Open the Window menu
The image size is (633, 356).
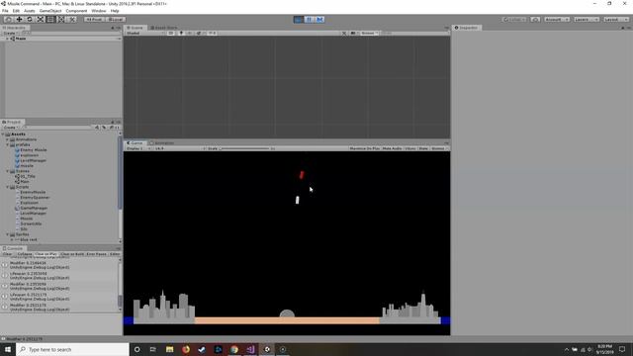(99, 11)
